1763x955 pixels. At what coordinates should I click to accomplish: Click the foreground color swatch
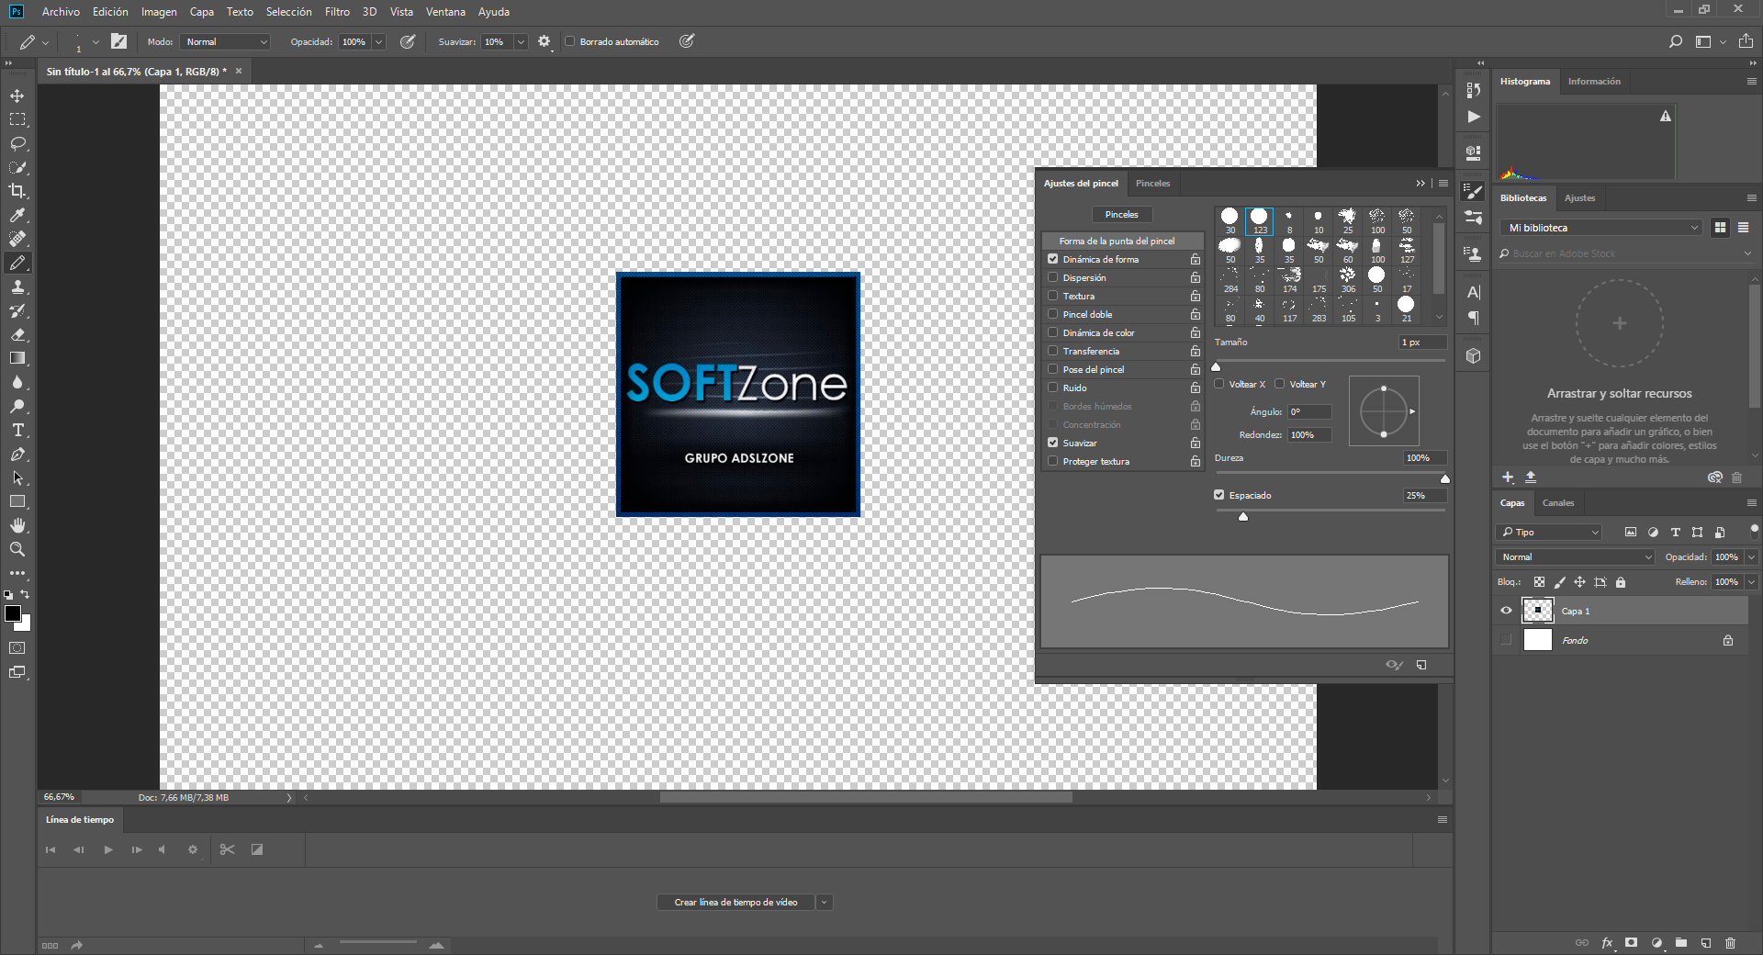click(x=13, y=613)
